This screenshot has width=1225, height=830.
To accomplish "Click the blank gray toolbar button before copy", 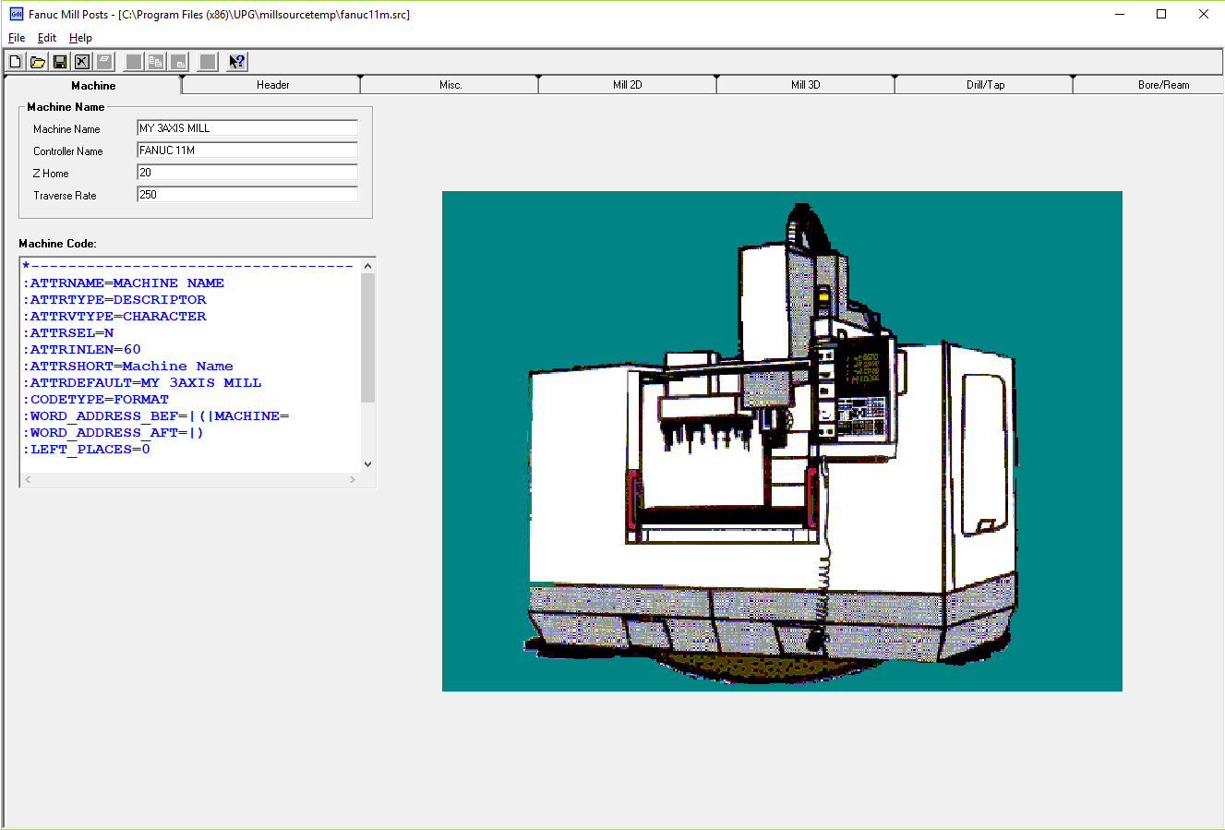I will [x=134, y=62].
